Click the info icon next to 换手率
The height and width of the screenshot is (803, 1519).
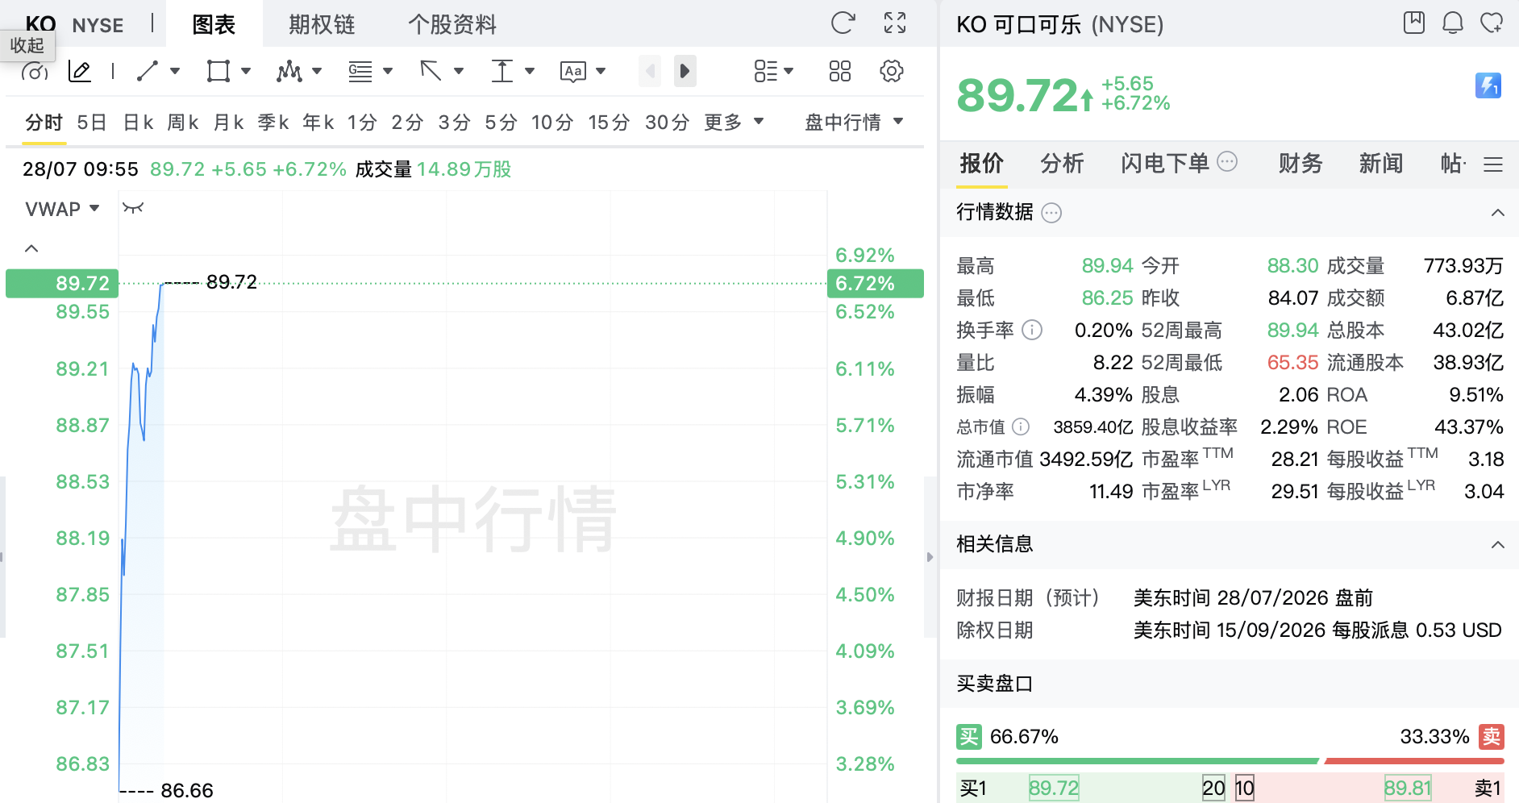[x=1032, y=330]
